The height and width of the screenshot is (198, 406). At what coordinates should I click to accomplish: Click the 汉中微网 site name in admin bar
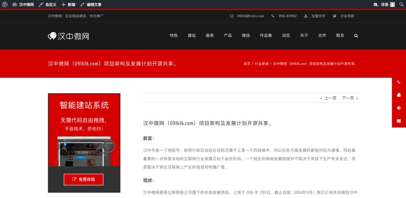click(x=26, y=5)
